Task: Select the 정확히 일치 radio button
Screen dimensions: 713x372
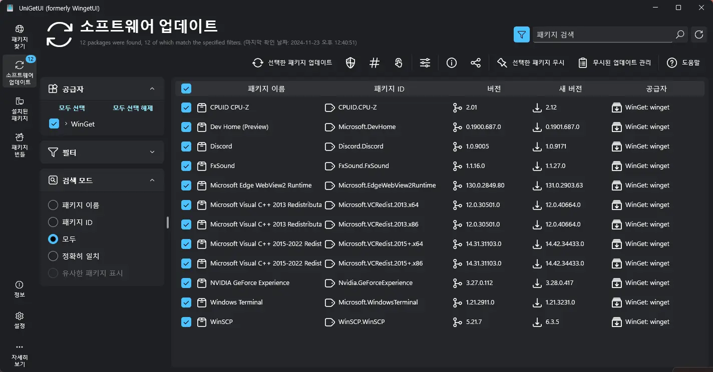Action: 53,256
